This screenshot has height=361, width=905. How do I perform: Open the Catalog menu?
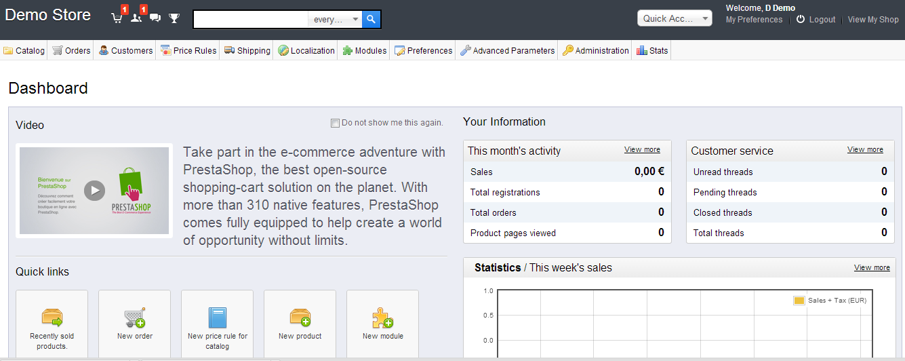coord(24,50)
